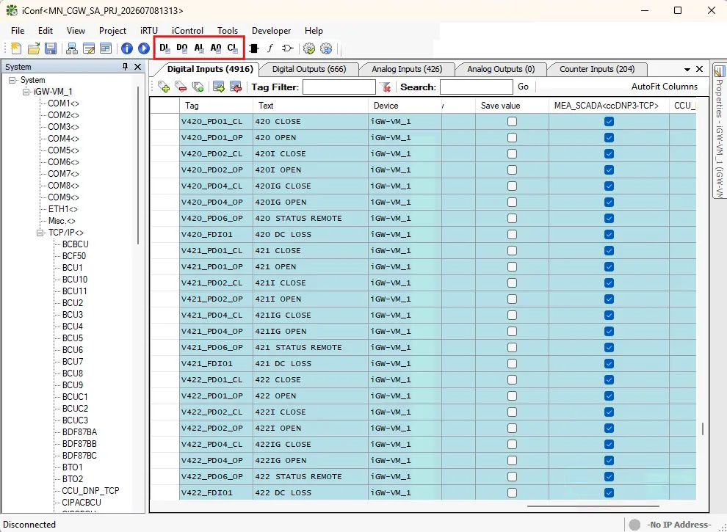Image resolution: width=727 pixels, height=532 pixels.
Task: Click the network diagram toolbar icon
Action: (71, 48)
